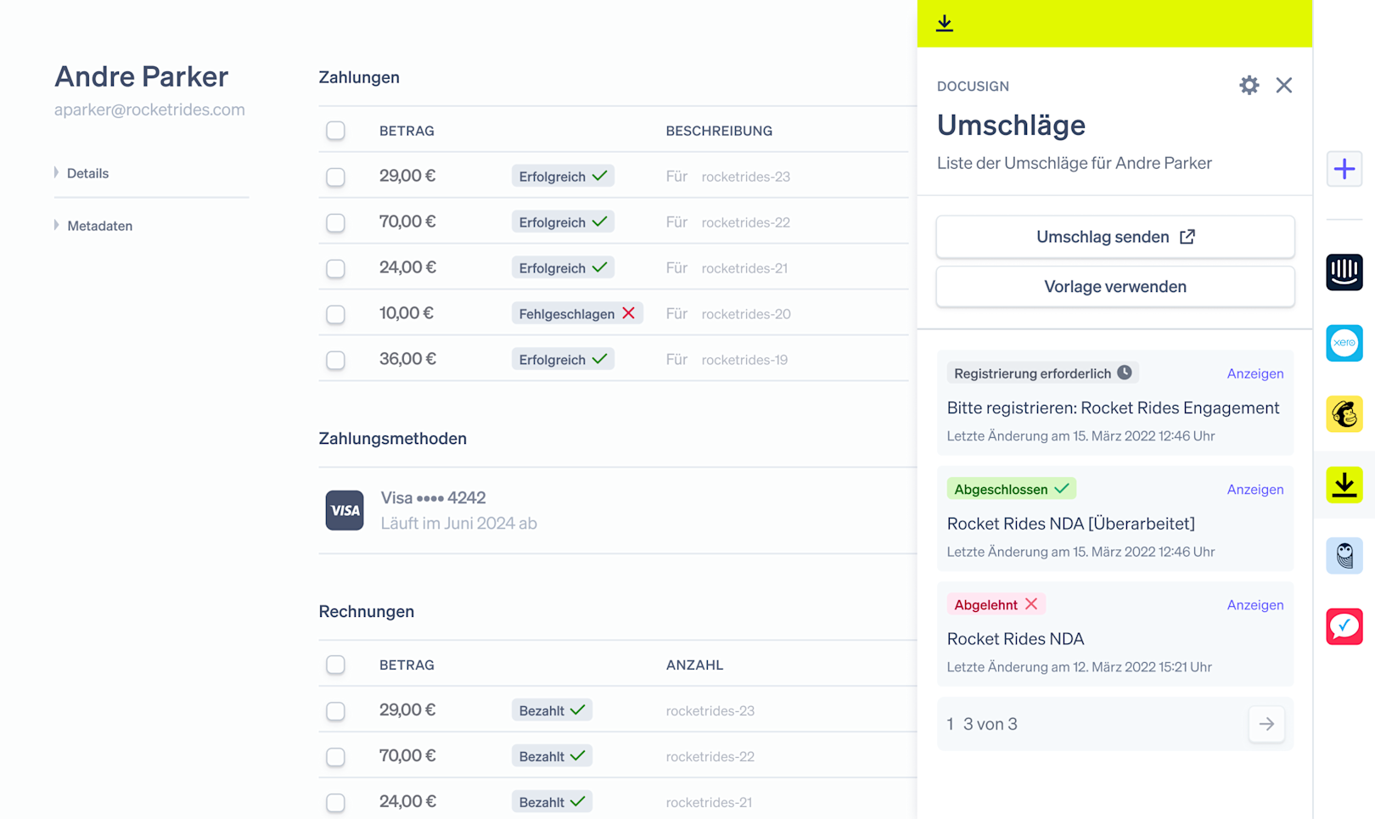
Task: Open the red chat checkmark app icon
Action: tap(1344, 626)
